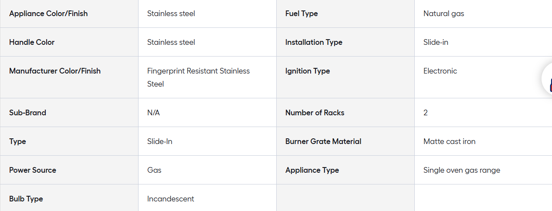This screenshot has width=552, height=211.
Task: Click the Slide-In type value
Action: [160, 141]
